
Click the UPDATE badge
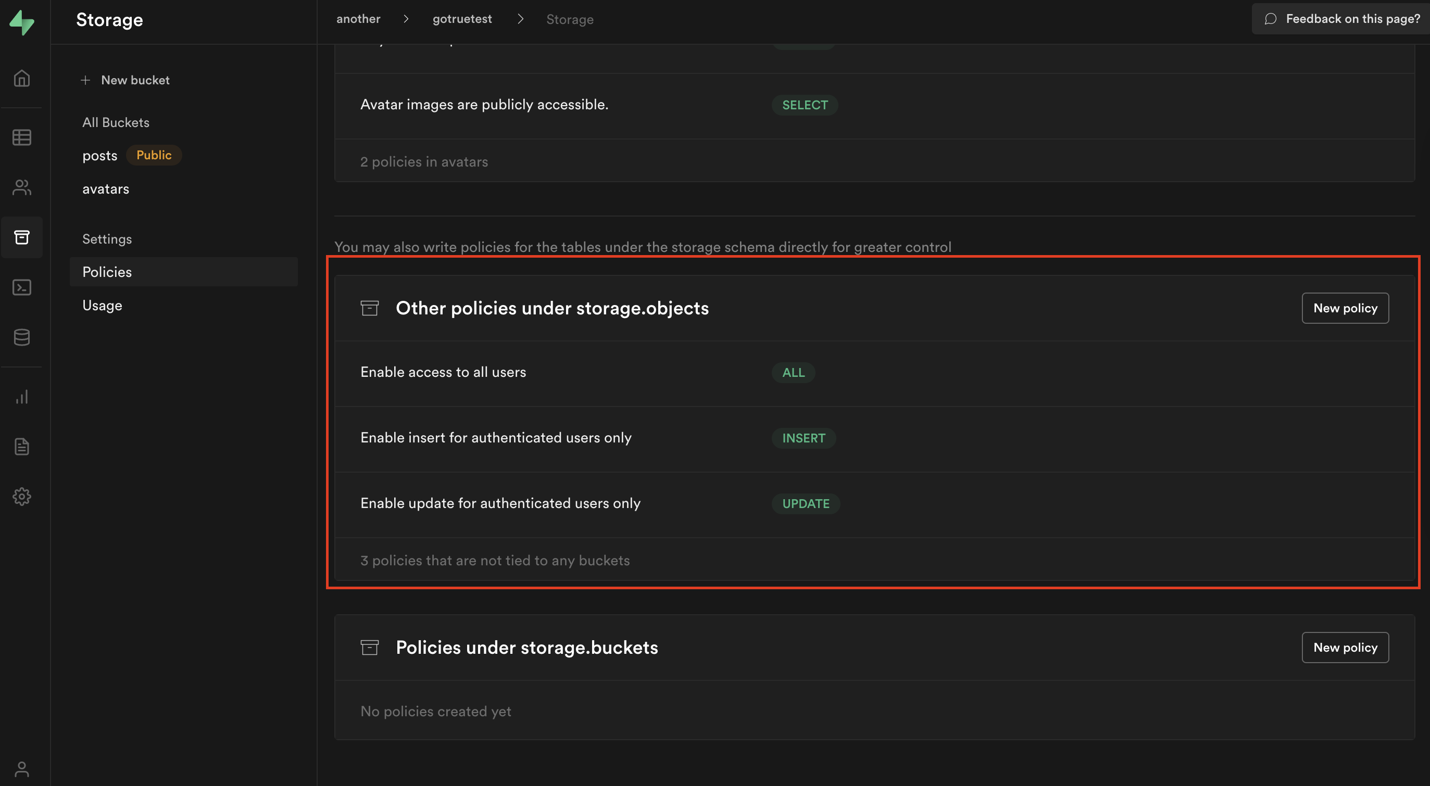click(806, 503)
